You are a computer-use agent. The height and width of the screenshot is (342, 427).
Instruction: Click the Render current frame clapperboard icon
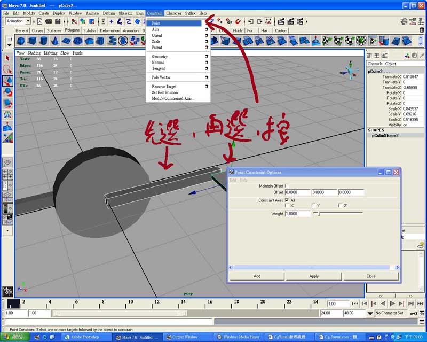click(x=281, y=21)
